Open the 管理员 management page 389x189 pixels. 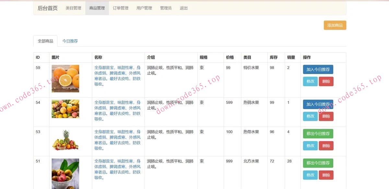[166, 8]
